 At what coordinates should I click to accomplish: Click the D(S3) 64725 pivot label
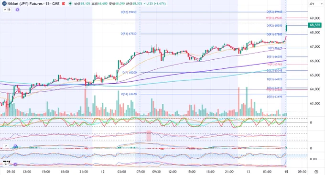tap(274, 79)
